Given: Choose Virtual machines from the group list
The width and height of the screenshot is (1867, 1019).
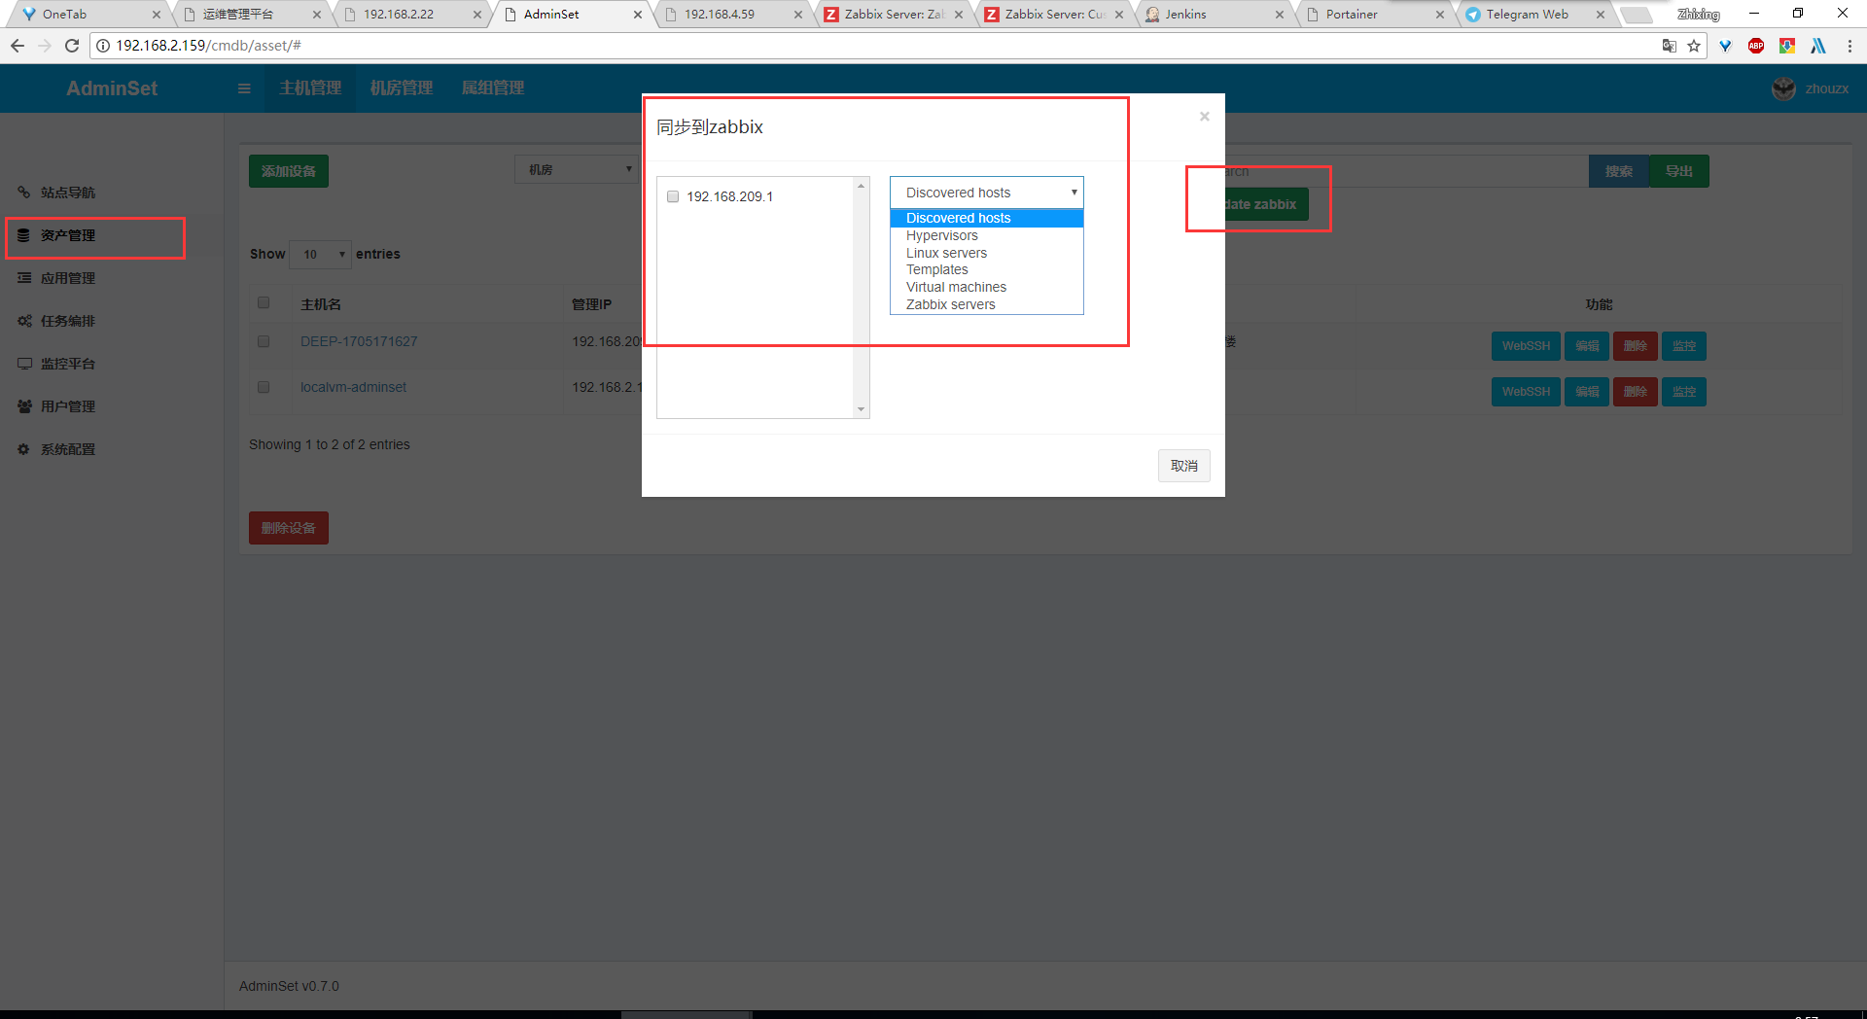Looking at the screenshot, I should coord(986,287).
